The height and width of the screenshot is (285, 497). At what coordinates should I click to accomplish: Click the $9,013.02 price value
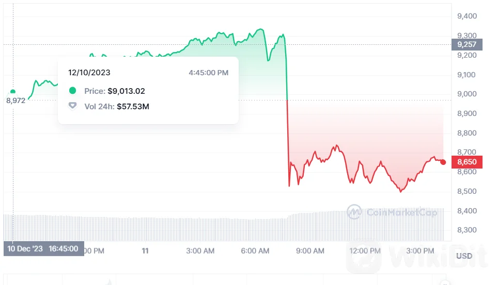tap(126, 91)
